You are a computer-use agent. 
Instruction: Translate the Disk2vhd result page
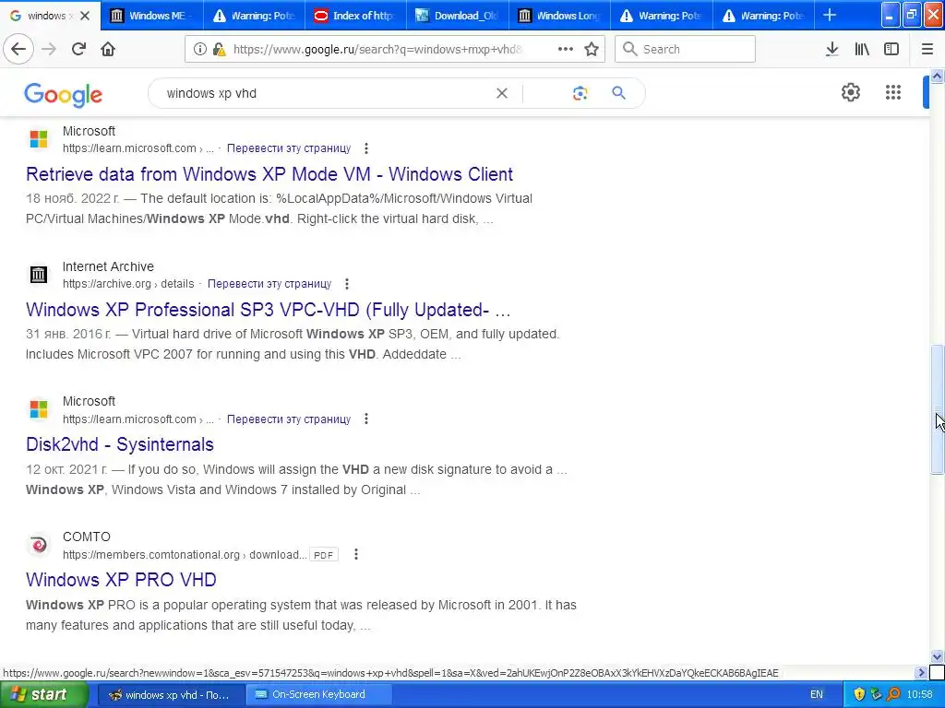[x=289, y=419]
